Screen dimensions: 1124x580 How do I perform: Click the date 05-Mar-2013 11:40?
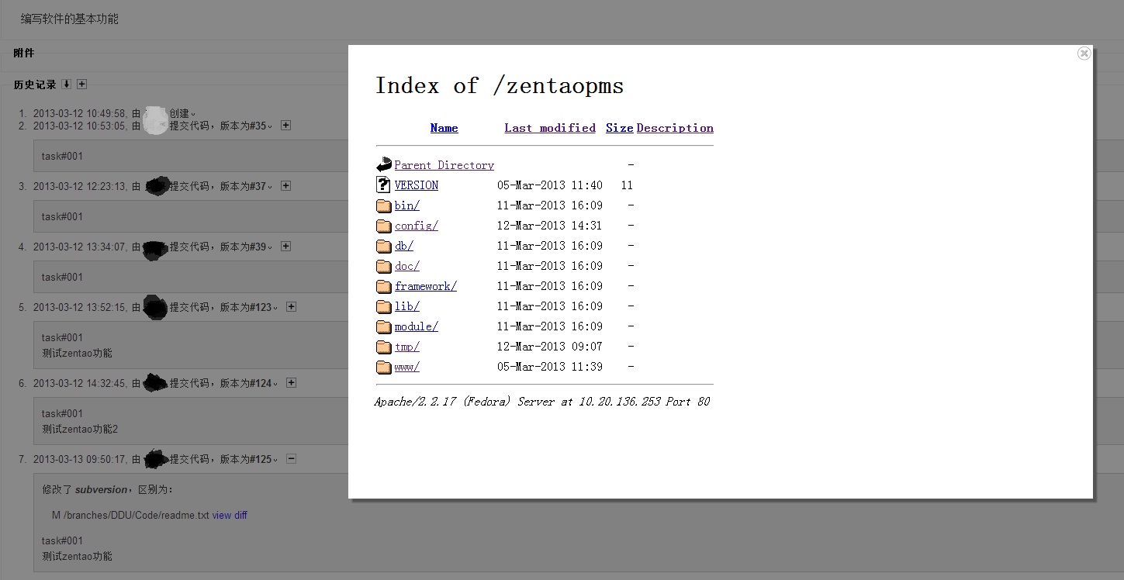tap(550, 185)
